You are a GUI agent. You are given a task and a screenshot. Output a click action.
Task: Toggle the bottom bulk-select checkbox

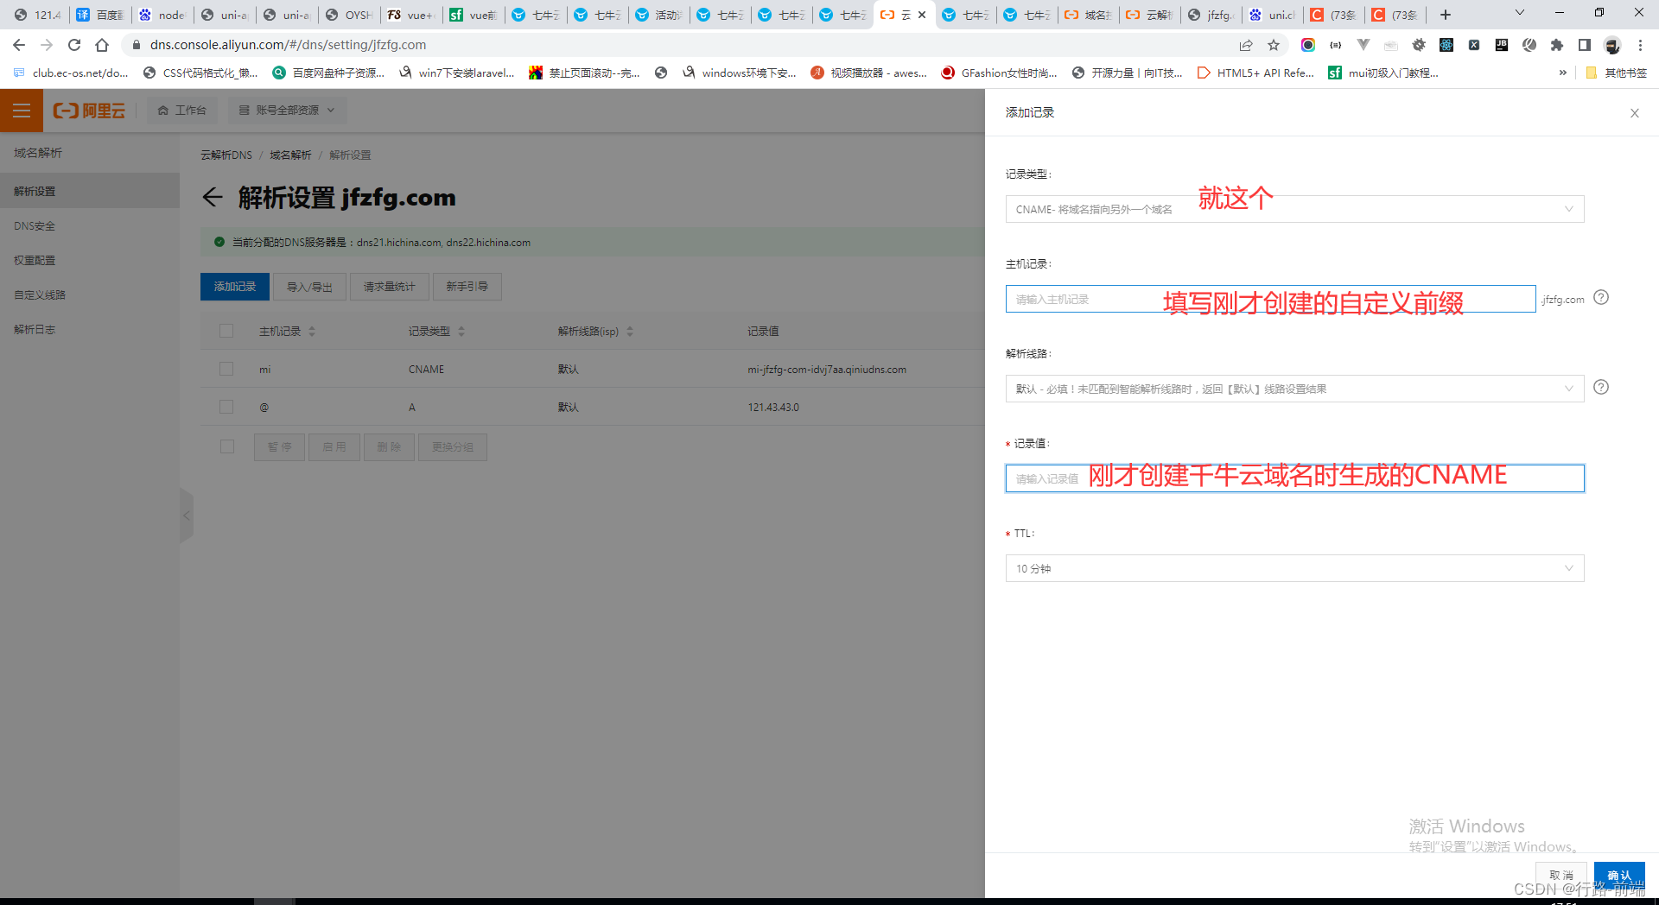[226, 446]
